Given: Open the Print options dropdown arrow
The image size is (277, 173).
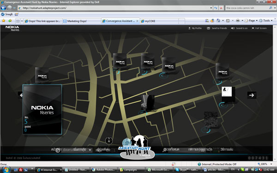Looking at the screenshot, I should click(x=242, y=21).
